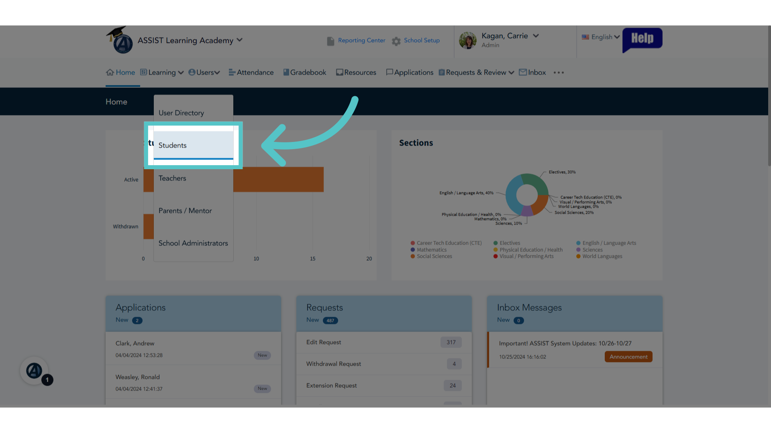Expand the Requests & Review chevron

click(x=511, y=73)
